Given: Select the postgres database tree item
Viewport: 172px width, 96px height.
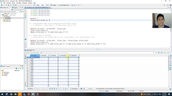Looking at the screenshot, I should click(x=9, y=18).
